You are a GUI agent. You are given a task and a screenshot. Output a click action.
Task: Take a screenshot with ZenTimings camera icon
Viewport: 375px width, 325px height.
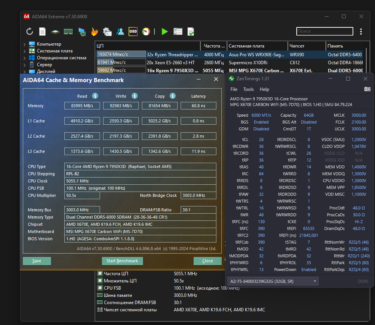pyautogui.click(x=367, y=89)
